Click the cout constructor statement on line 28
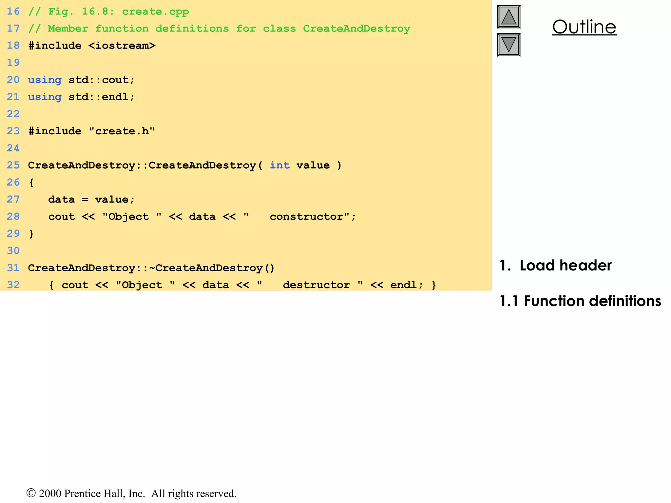 click(202, 217)
